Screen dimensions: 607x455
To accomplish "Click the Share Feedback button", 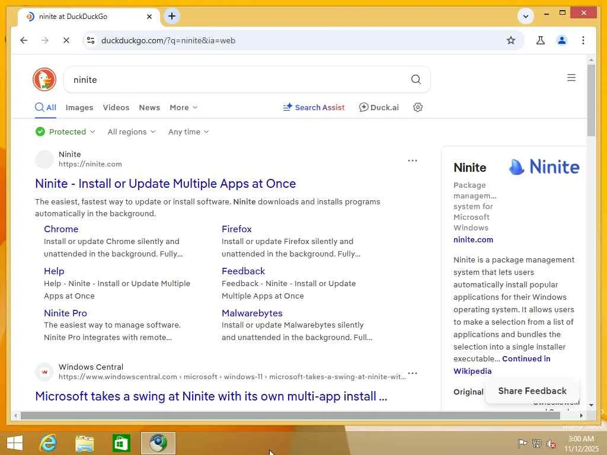I will pos(532,391).
